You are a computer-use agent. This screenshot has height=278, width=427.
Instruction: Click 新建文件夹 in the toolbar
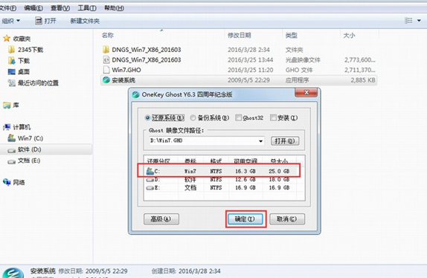click(x=85, y=21)
